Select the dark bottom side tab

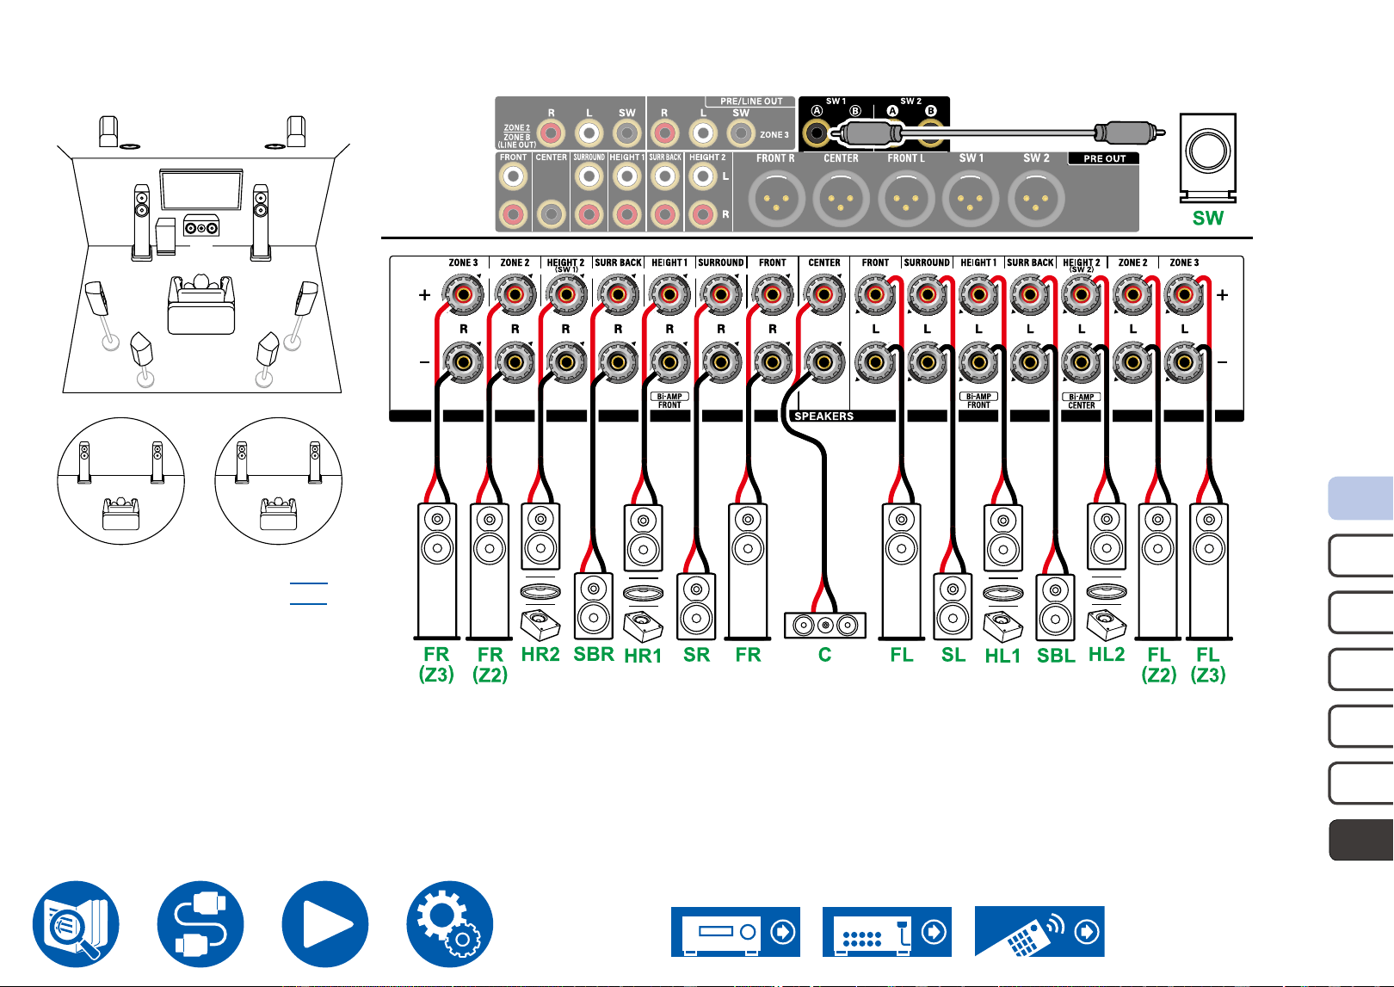click(1361, 840)
